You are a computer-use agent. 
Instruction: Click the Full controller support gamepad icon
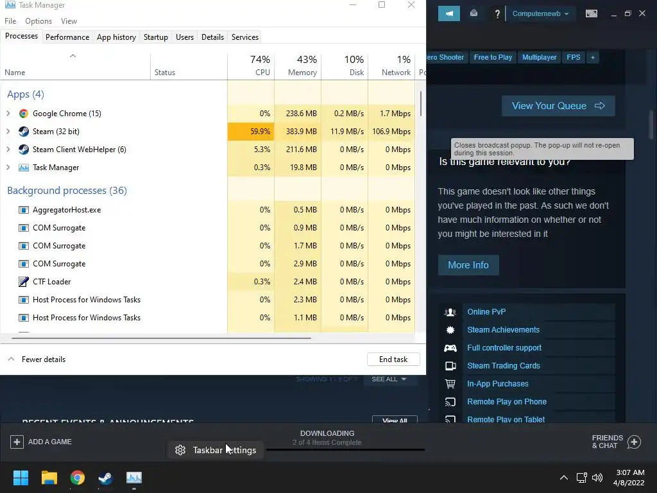click(450, 348)
